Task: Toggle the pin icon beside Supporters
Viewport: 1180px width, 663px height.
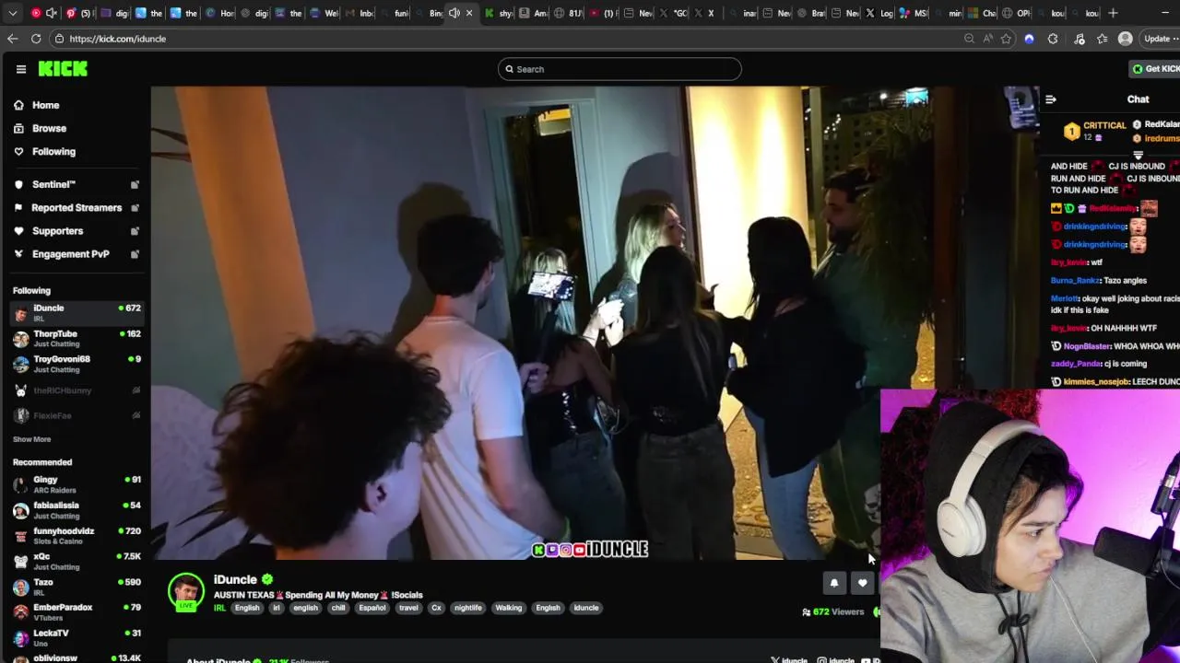Action: pos(135,231)
